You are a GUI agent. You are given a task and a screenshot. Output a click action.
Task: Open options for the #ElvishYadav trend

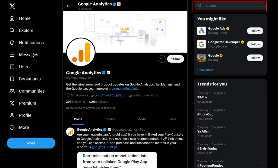(261, 145)
